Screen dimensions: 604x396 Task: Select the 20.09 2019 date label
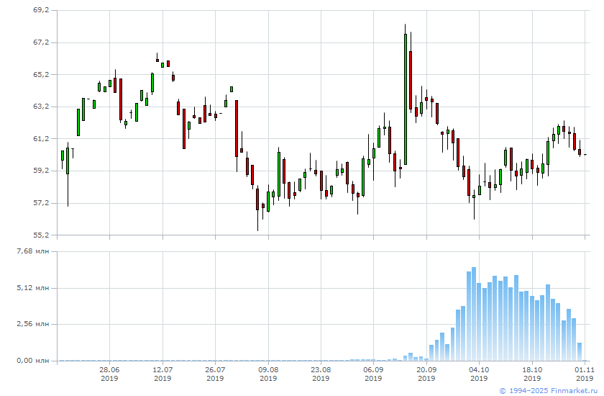[x=426, y=374]
